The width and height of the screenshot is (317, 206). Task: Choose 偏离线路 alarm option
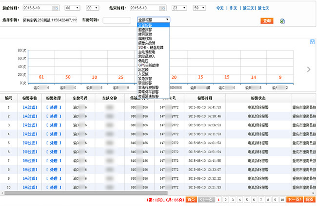(145, 39)
